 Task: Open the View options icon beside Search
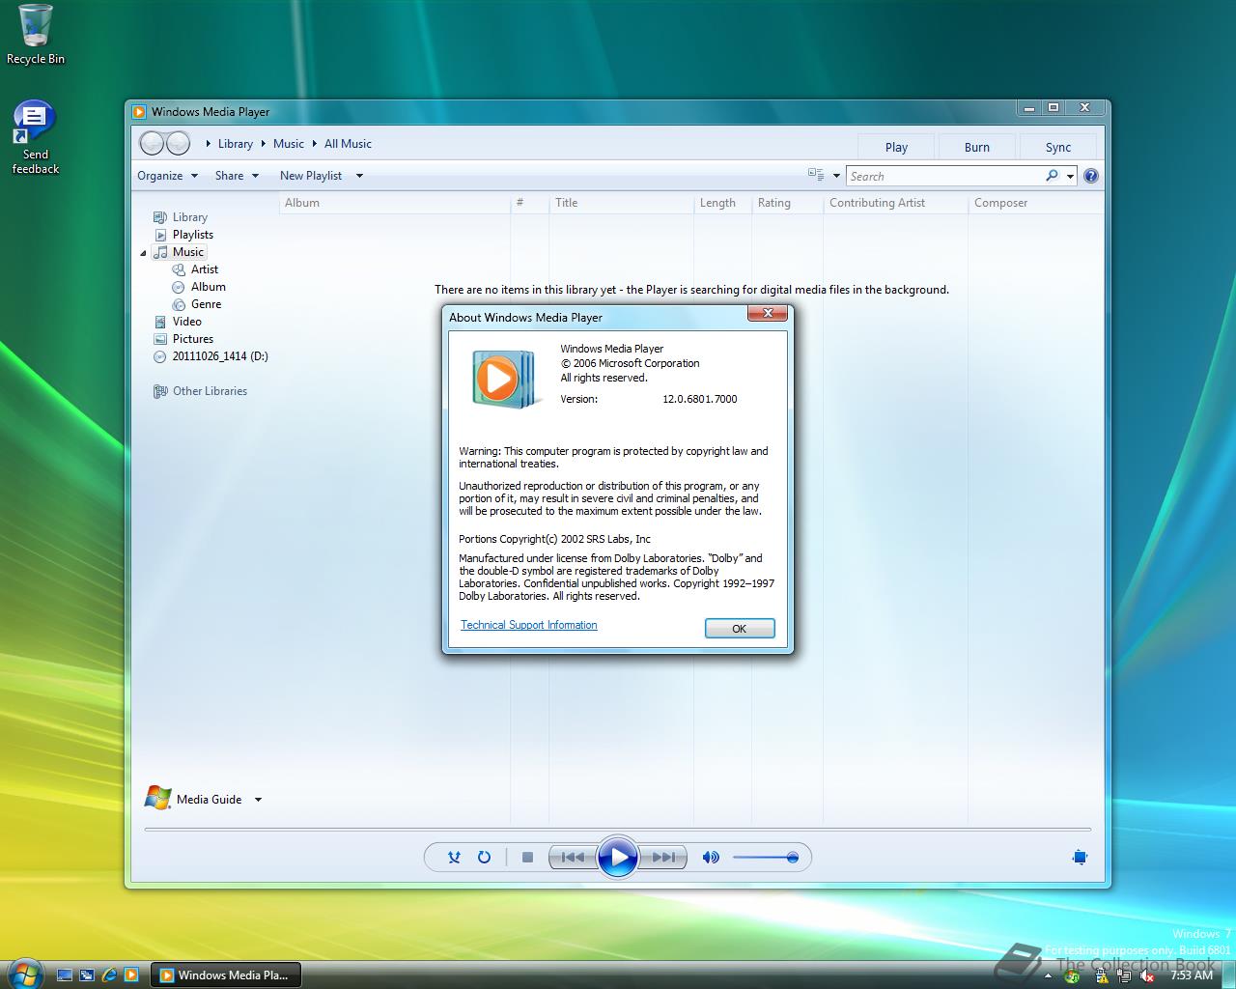(x=816, y=175)
